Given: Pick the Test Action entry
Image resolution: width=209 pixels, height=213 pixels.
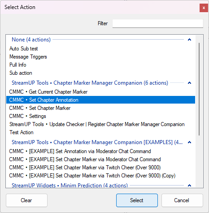Looking at the screenshot, I should tap(100, 132).
